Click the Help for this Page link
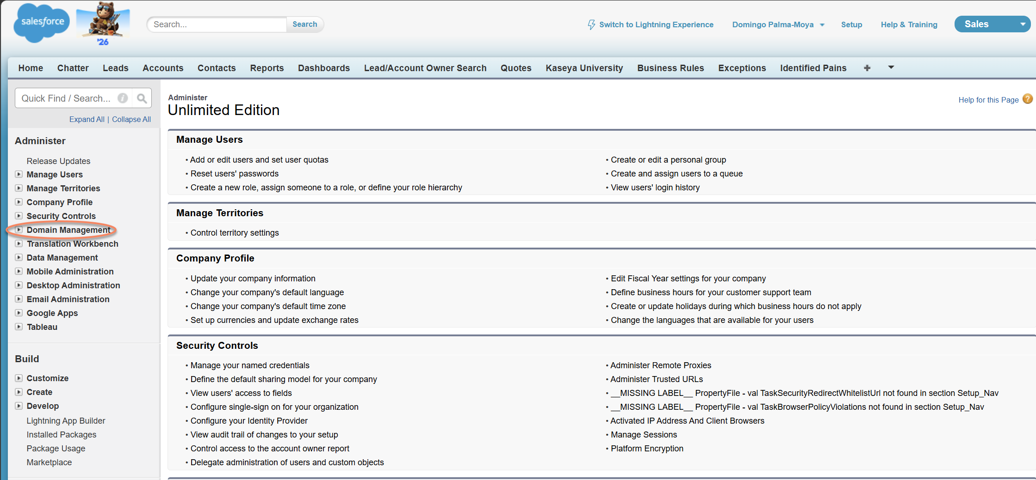The height and width of the screenshot is (480, 1036). [988, 100]
